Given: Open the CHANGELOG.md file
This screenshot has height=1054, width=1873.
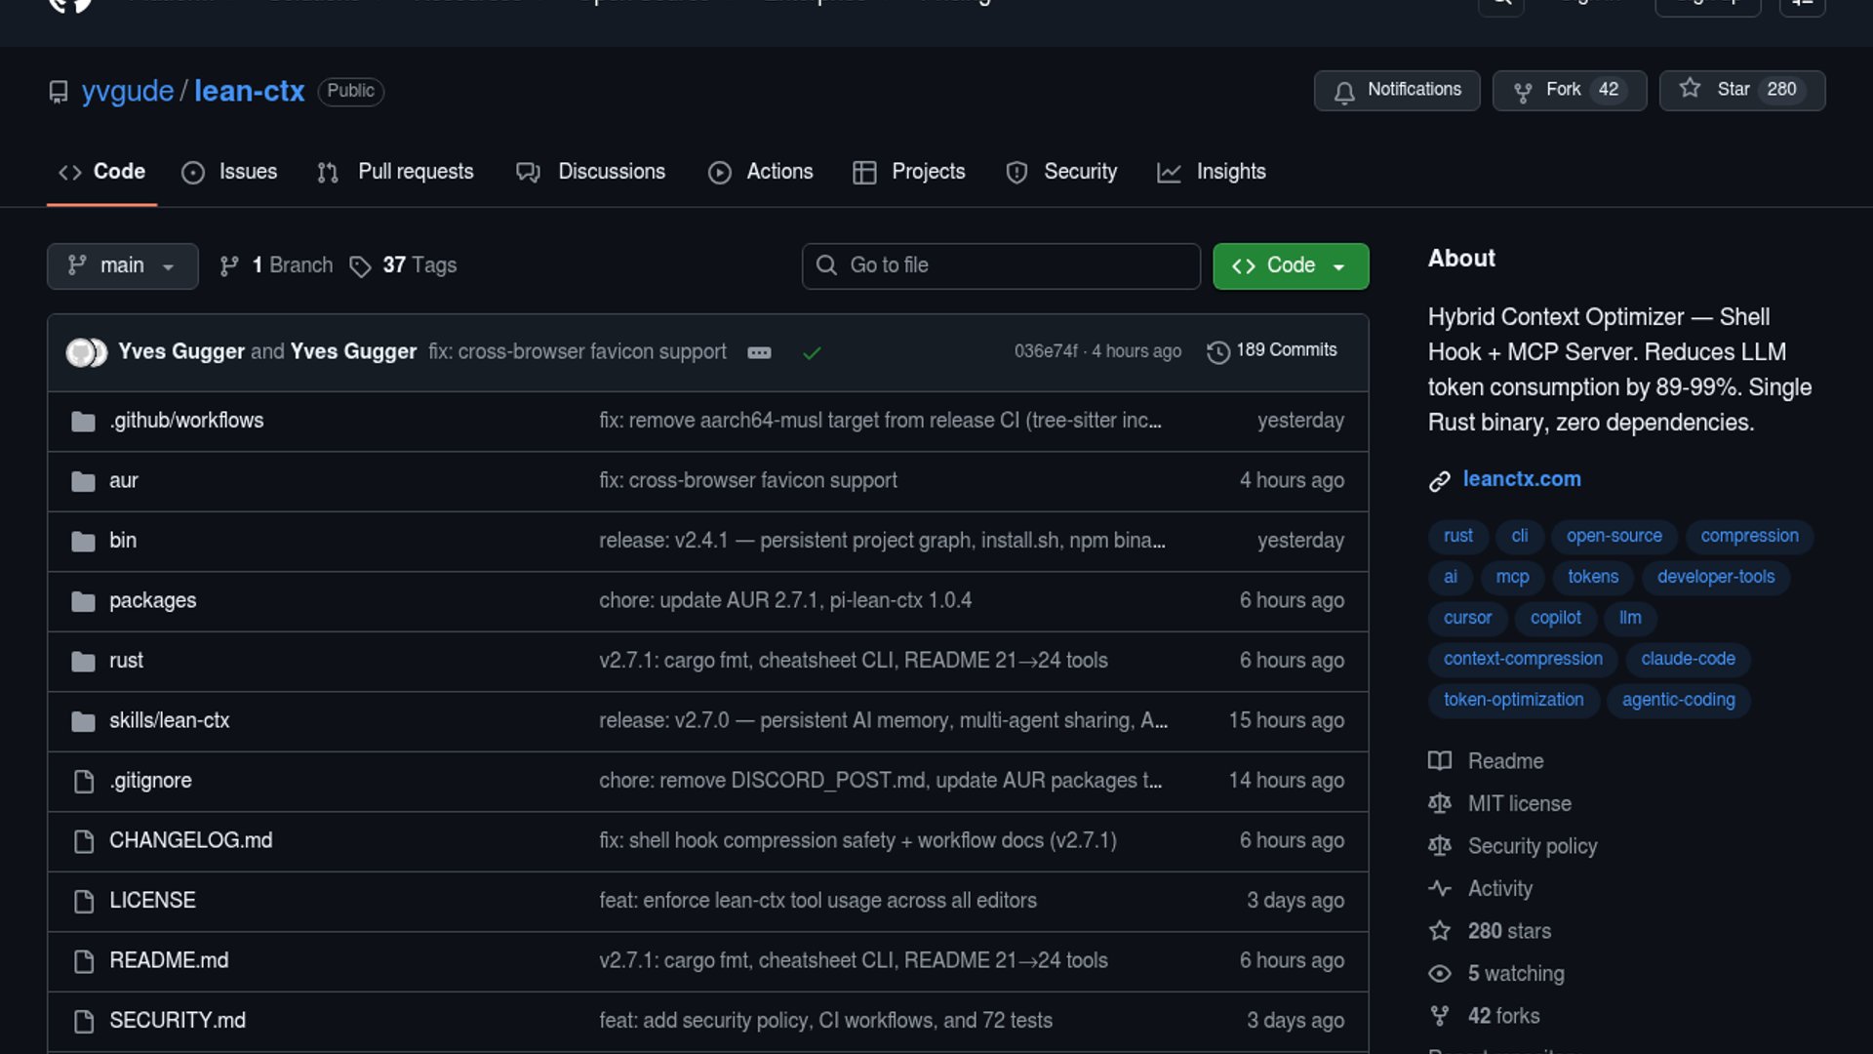Looking at the screenshot, I should tap(190, 840).
